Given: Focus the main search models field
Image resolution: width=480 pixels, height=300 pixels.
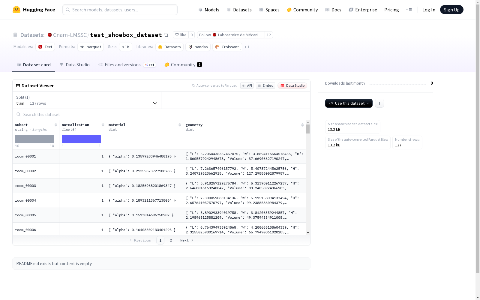Looking at the screenshot, I should (x=120, y=10).
